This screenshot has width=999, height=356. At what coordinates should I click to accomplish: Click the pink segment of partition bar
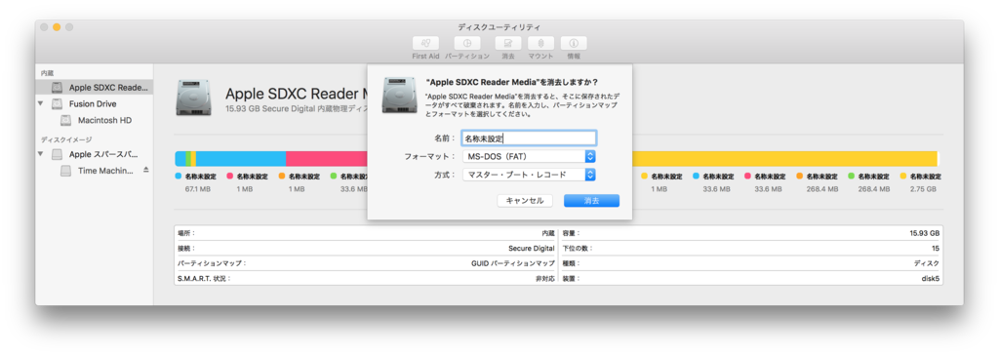pyautogui.click(x=326, y=159)
